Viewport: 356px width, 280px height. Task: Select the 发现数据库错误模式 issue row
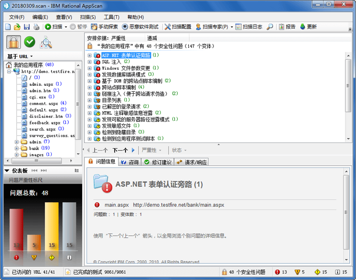(124, 75)
